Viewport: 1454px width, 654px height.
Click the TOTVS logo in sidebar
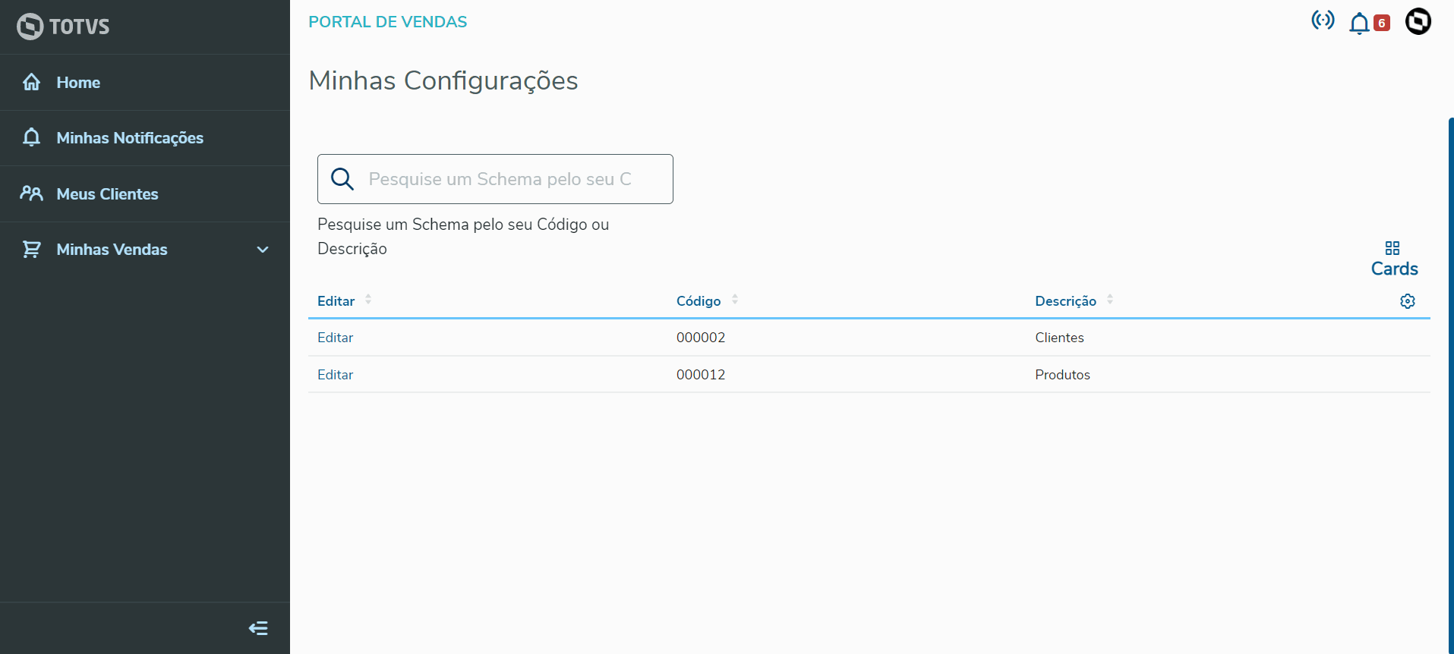click(63, 27)
